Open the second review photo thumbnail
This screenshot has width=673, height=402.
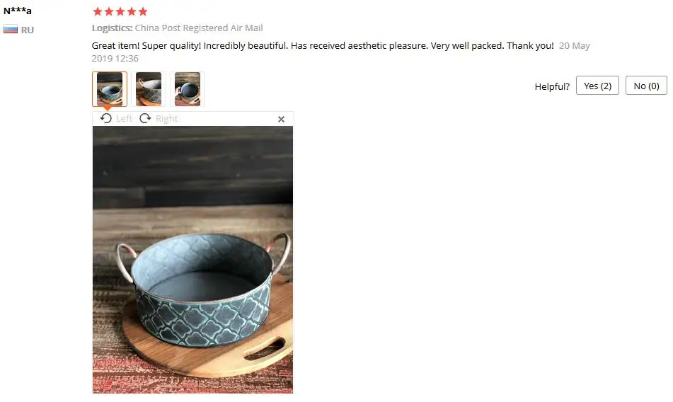coord(149,88)
